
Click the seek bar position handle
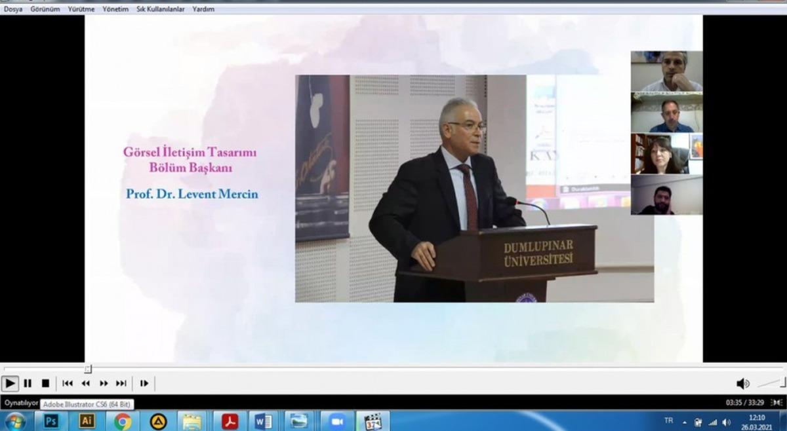click(88, 369)
